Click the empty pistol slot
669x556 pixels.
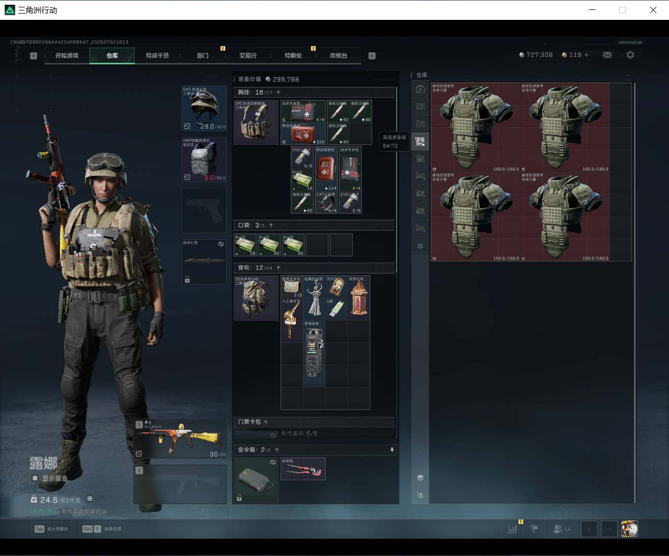(x=204, y=210)
